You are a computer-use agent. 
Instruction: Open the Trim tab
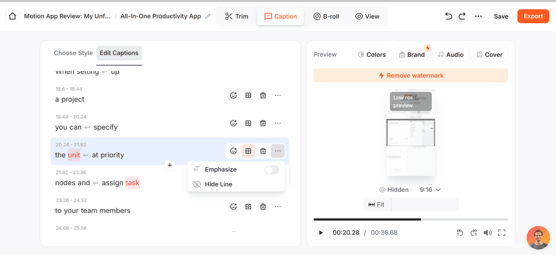[237, 16]
